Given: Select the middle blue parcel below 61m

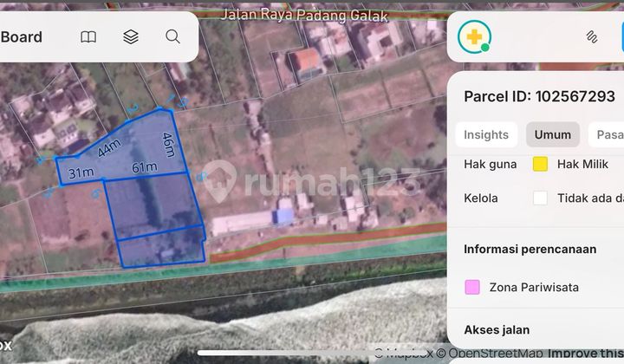Looking at the screenshot, I should (x=153, y=205).
